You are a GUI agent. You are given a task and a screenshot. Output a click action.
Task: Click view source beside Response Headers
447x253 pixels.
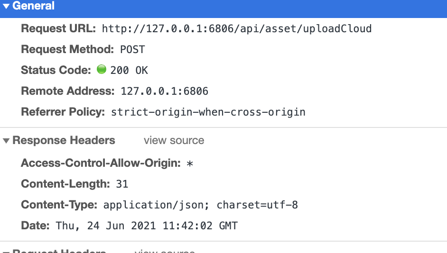pos(174,141)
